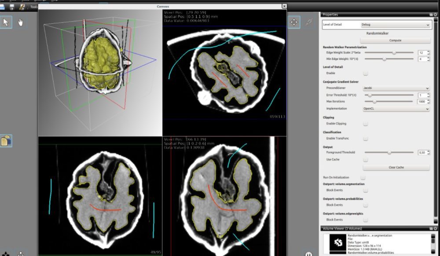Open the Level of Detail Debug dropdown
440x256 pixels.
point(395,25)
